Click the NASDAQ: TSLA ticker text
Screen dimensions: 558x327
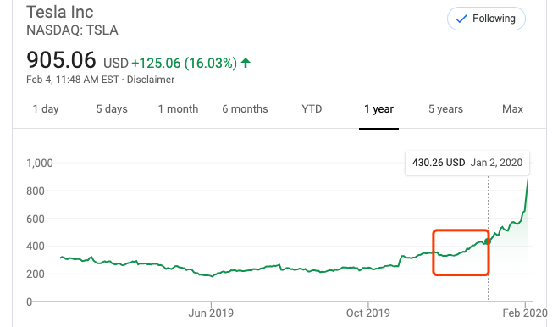click(72, 30)
